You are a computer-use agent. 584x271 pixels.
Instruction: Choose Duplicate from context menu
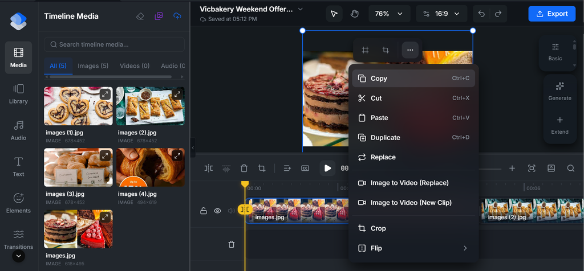pos(413,138)
